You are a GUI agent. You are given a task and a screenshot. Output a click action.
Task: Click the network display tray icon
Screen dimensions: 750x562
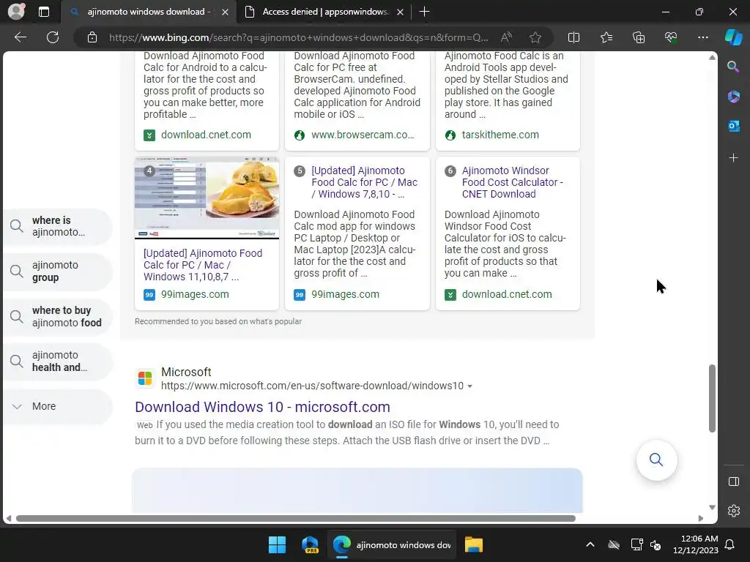click(x=636, y=544)
